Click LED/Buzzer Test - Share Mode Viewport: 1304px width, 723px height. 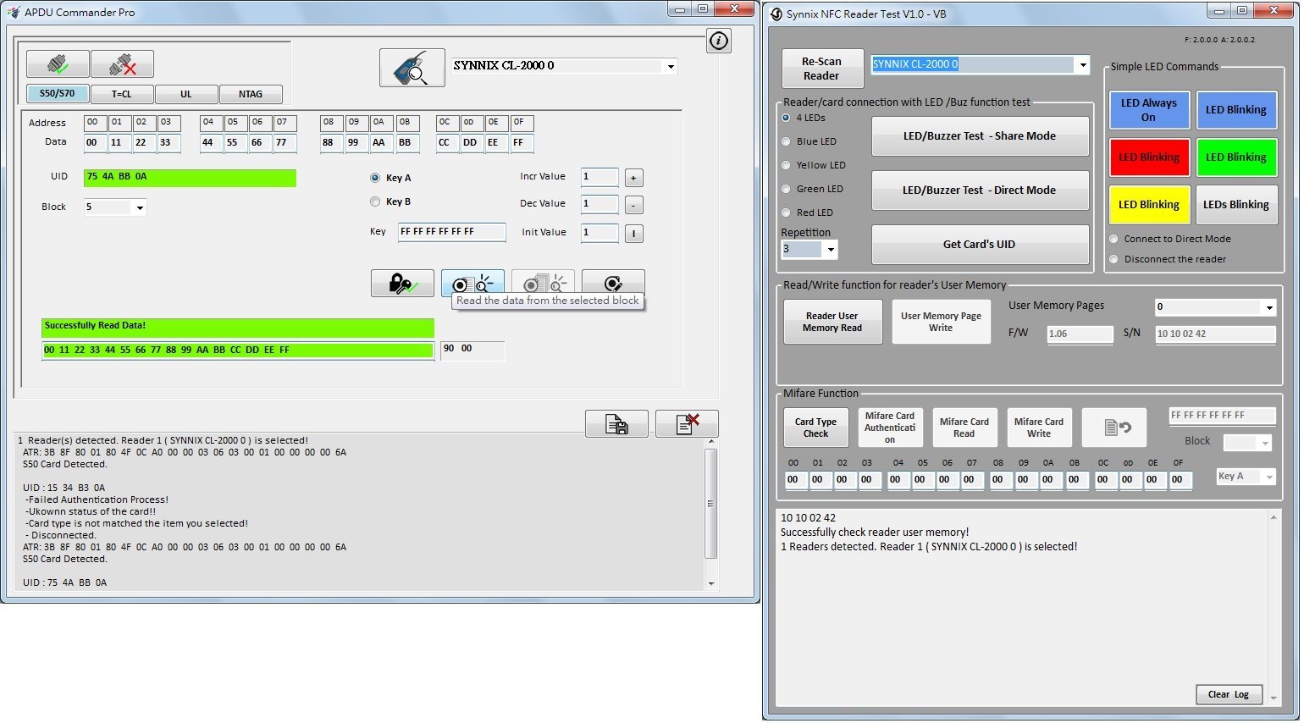(980, 136)
